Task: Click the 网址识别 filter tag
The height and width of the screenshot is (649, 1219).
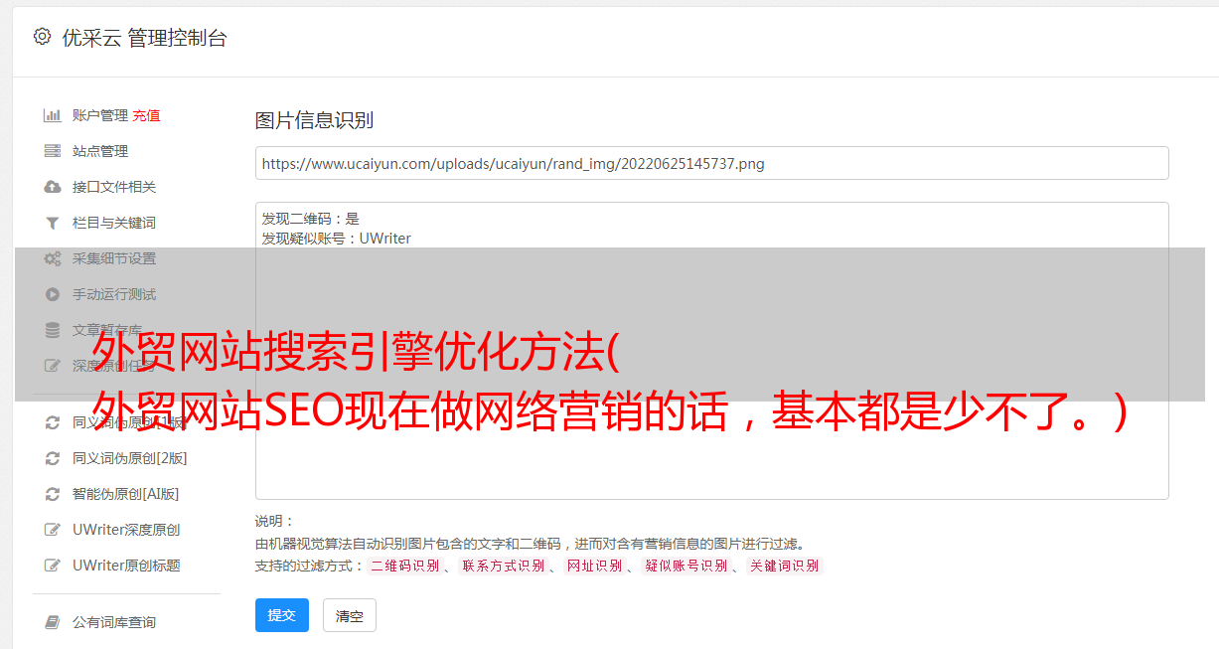Action: (594, 566)
